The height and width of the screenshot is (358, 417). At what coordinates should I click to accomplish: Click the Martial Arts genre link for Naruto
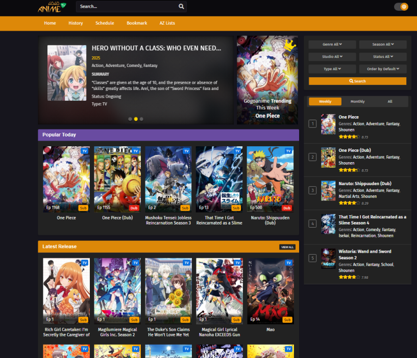tap(349, 196)
